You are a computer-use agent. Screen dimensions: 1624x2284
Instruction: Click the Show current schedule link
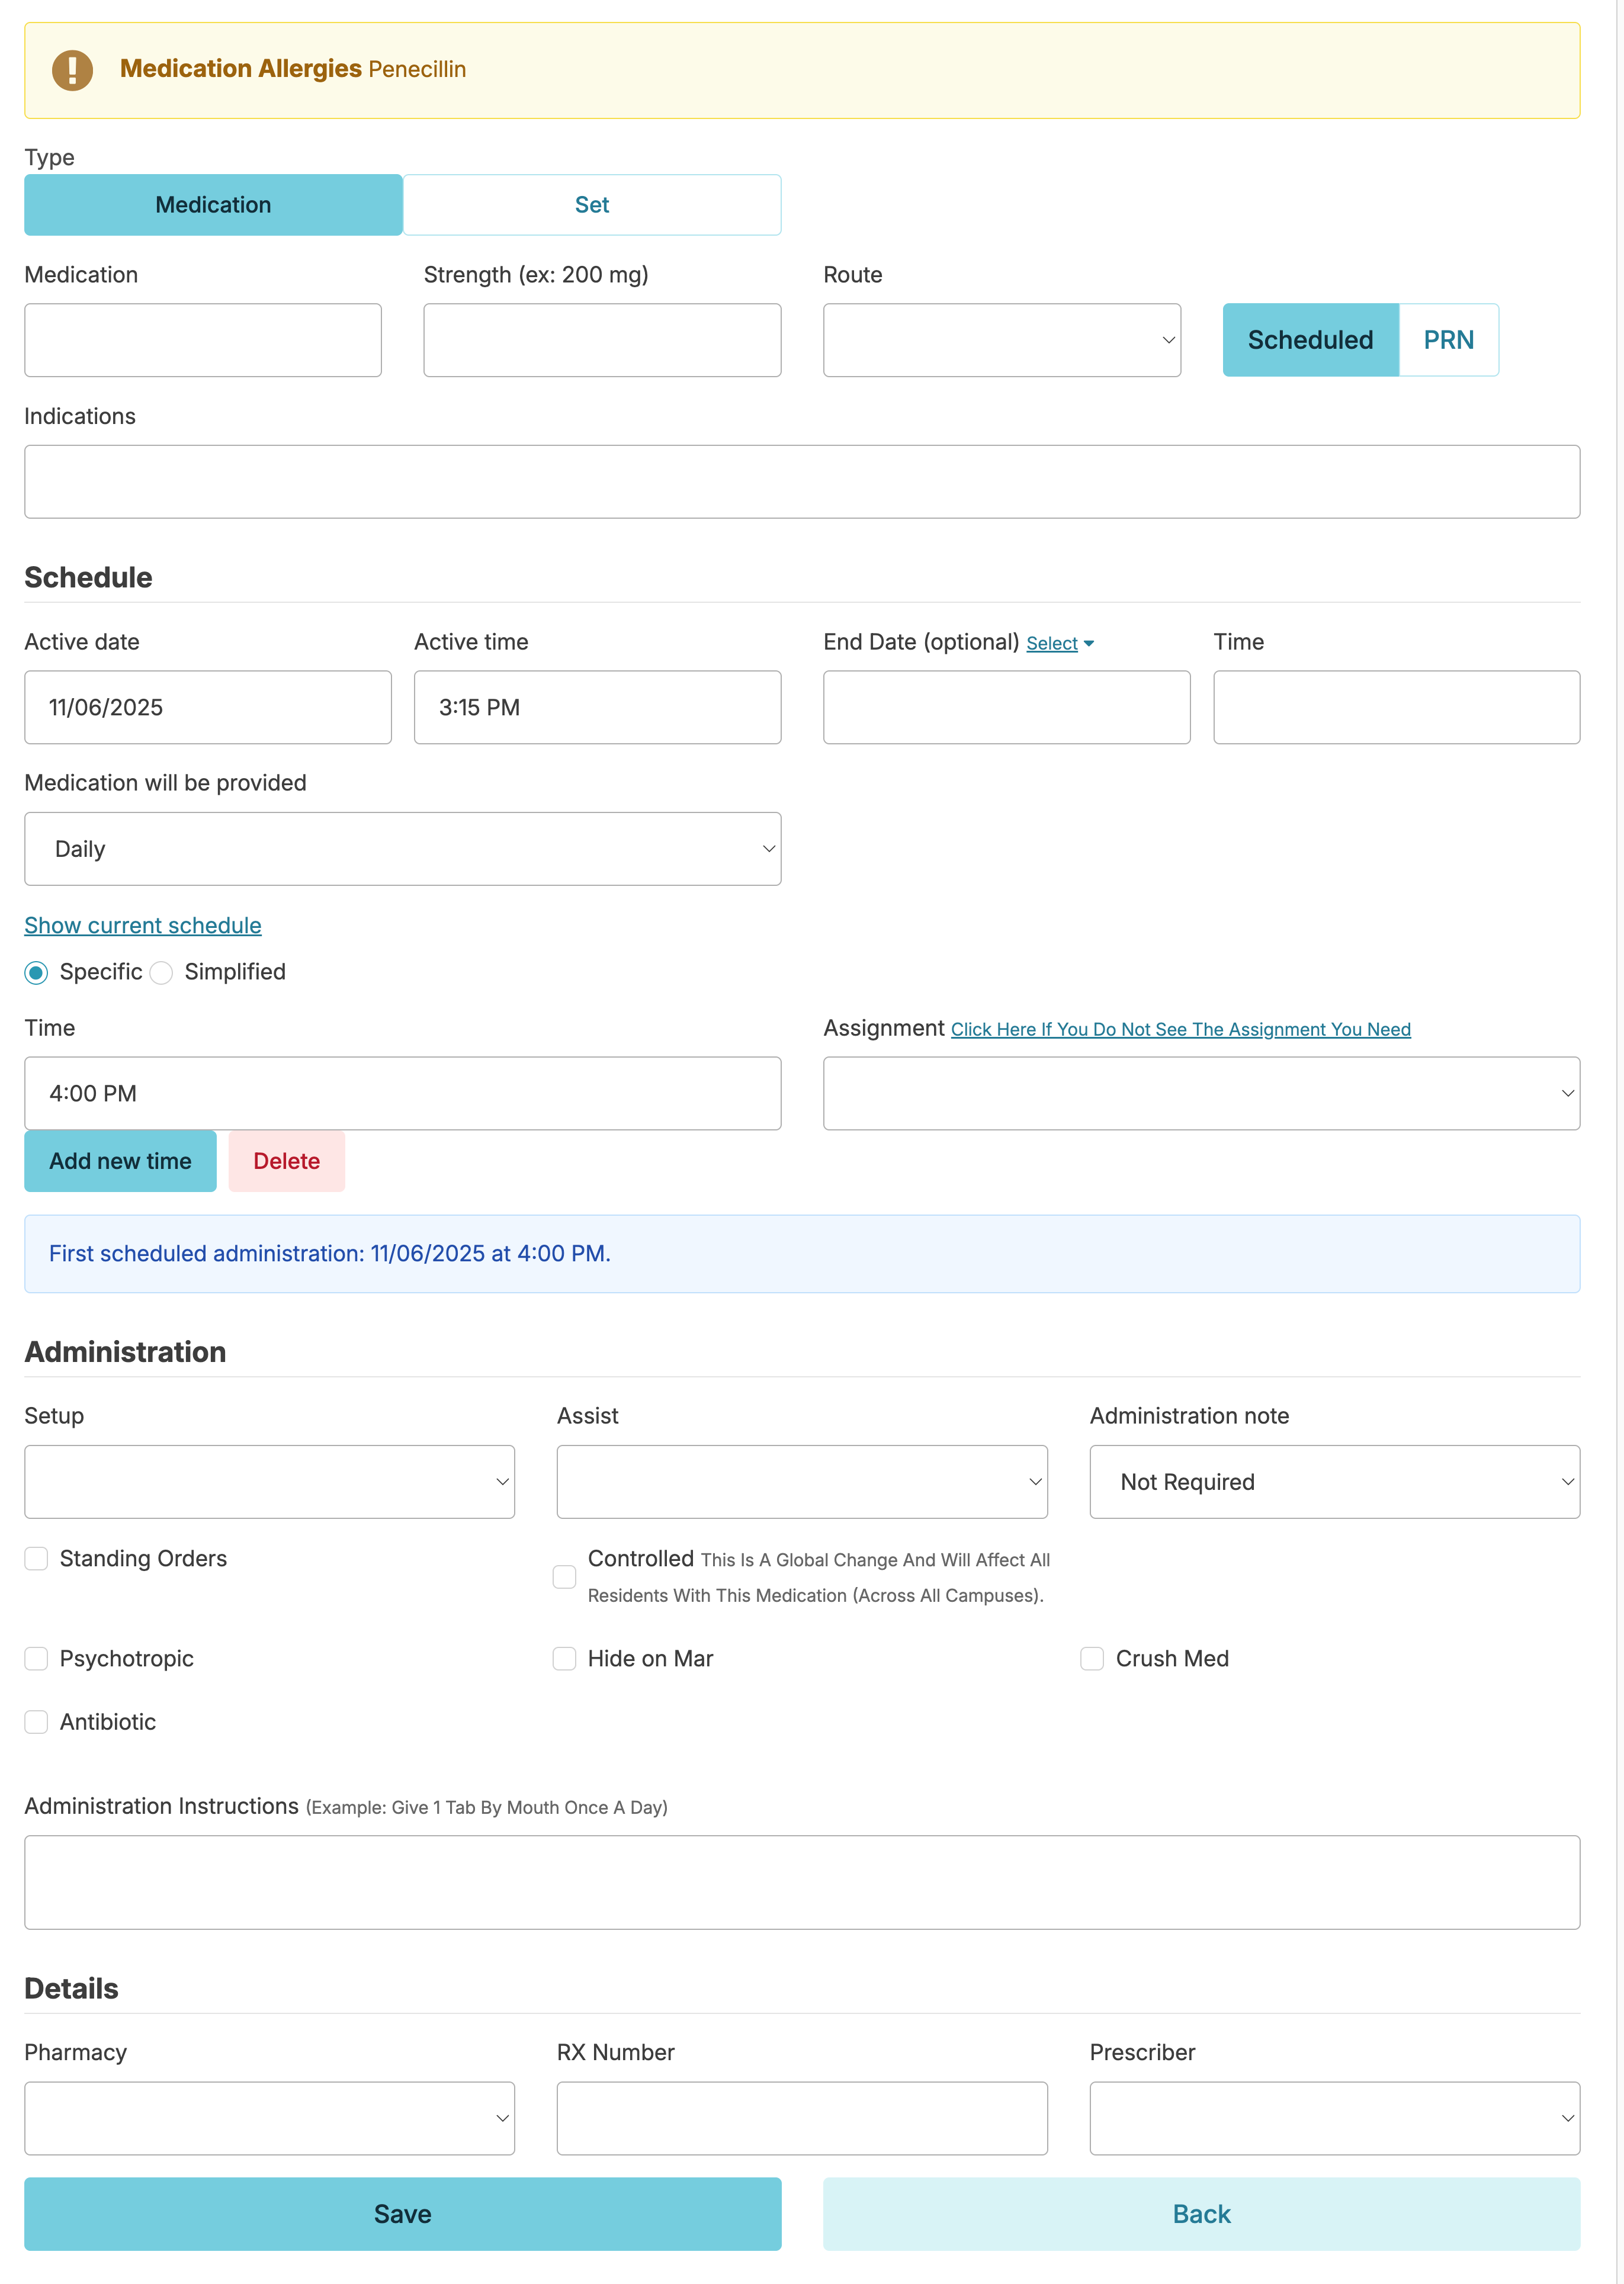[143, 926]
